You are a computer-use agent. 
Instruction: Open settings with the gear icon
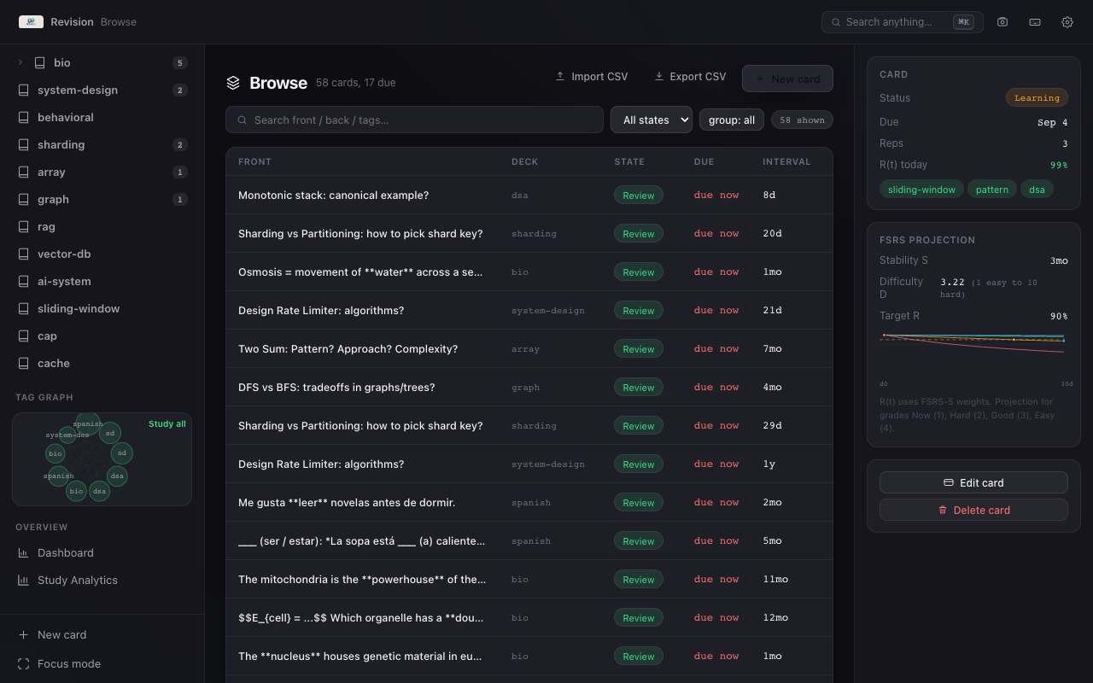1067,22
